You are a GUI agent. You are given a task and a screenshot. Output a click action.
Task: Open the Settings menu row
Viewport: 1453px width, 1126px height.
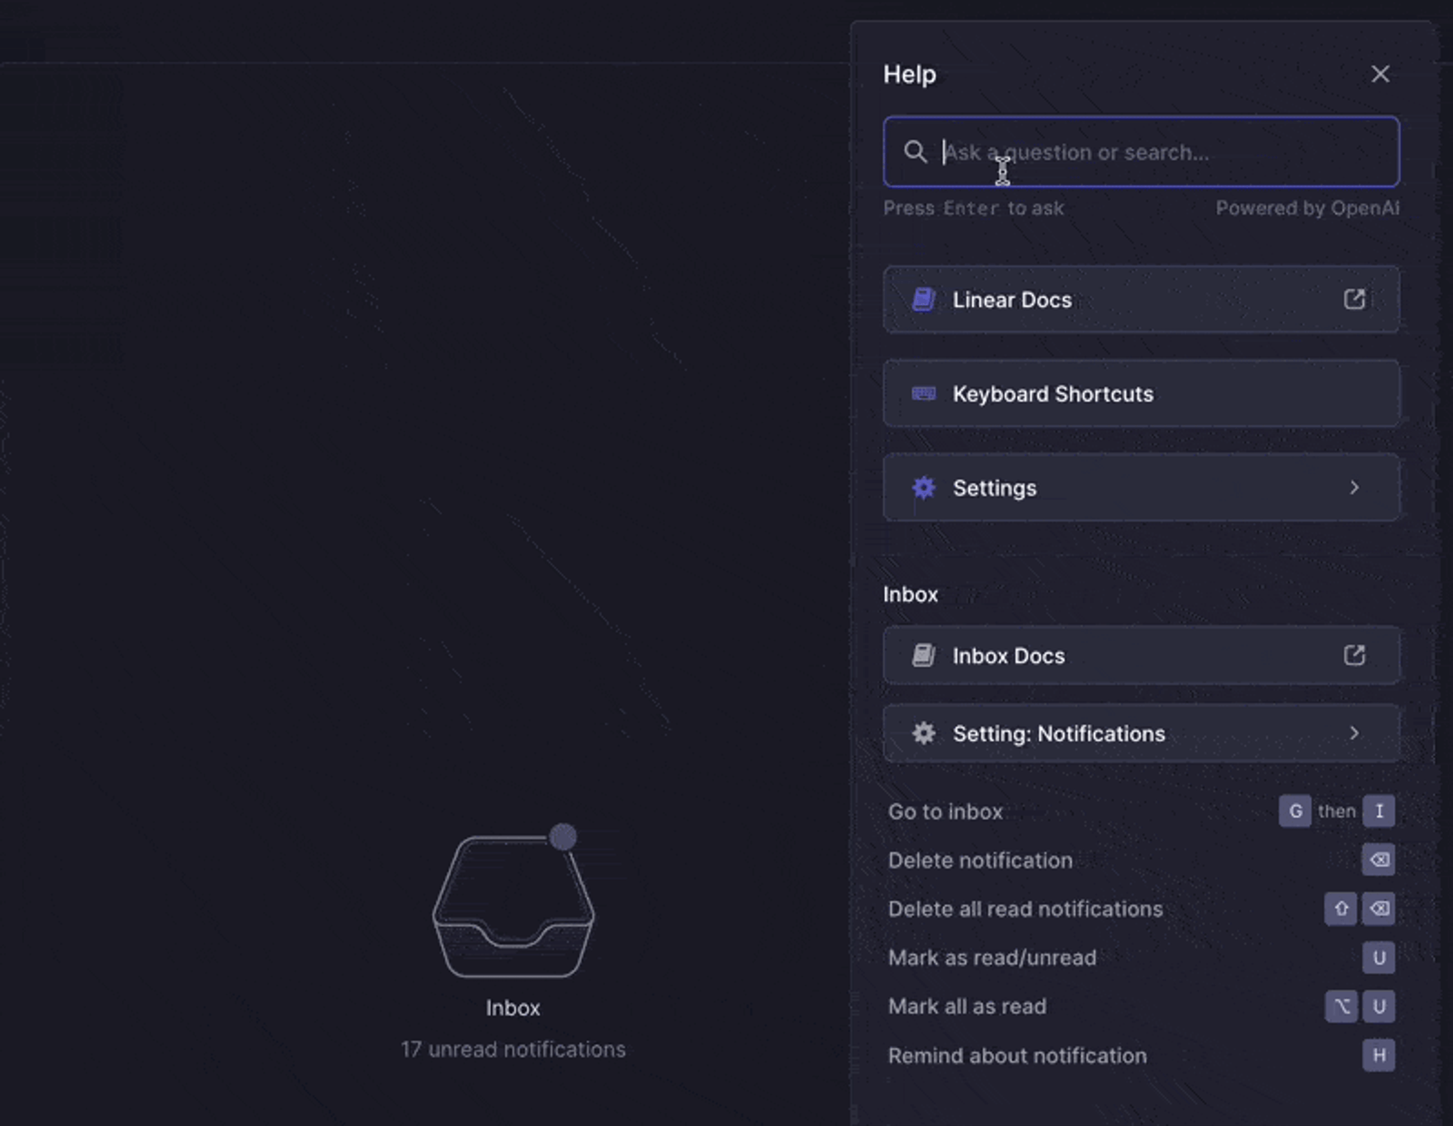1141,487
